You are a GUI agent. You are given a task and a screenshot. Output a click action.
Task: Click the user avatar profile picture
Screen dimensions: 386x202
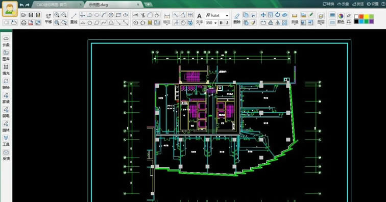10,9
